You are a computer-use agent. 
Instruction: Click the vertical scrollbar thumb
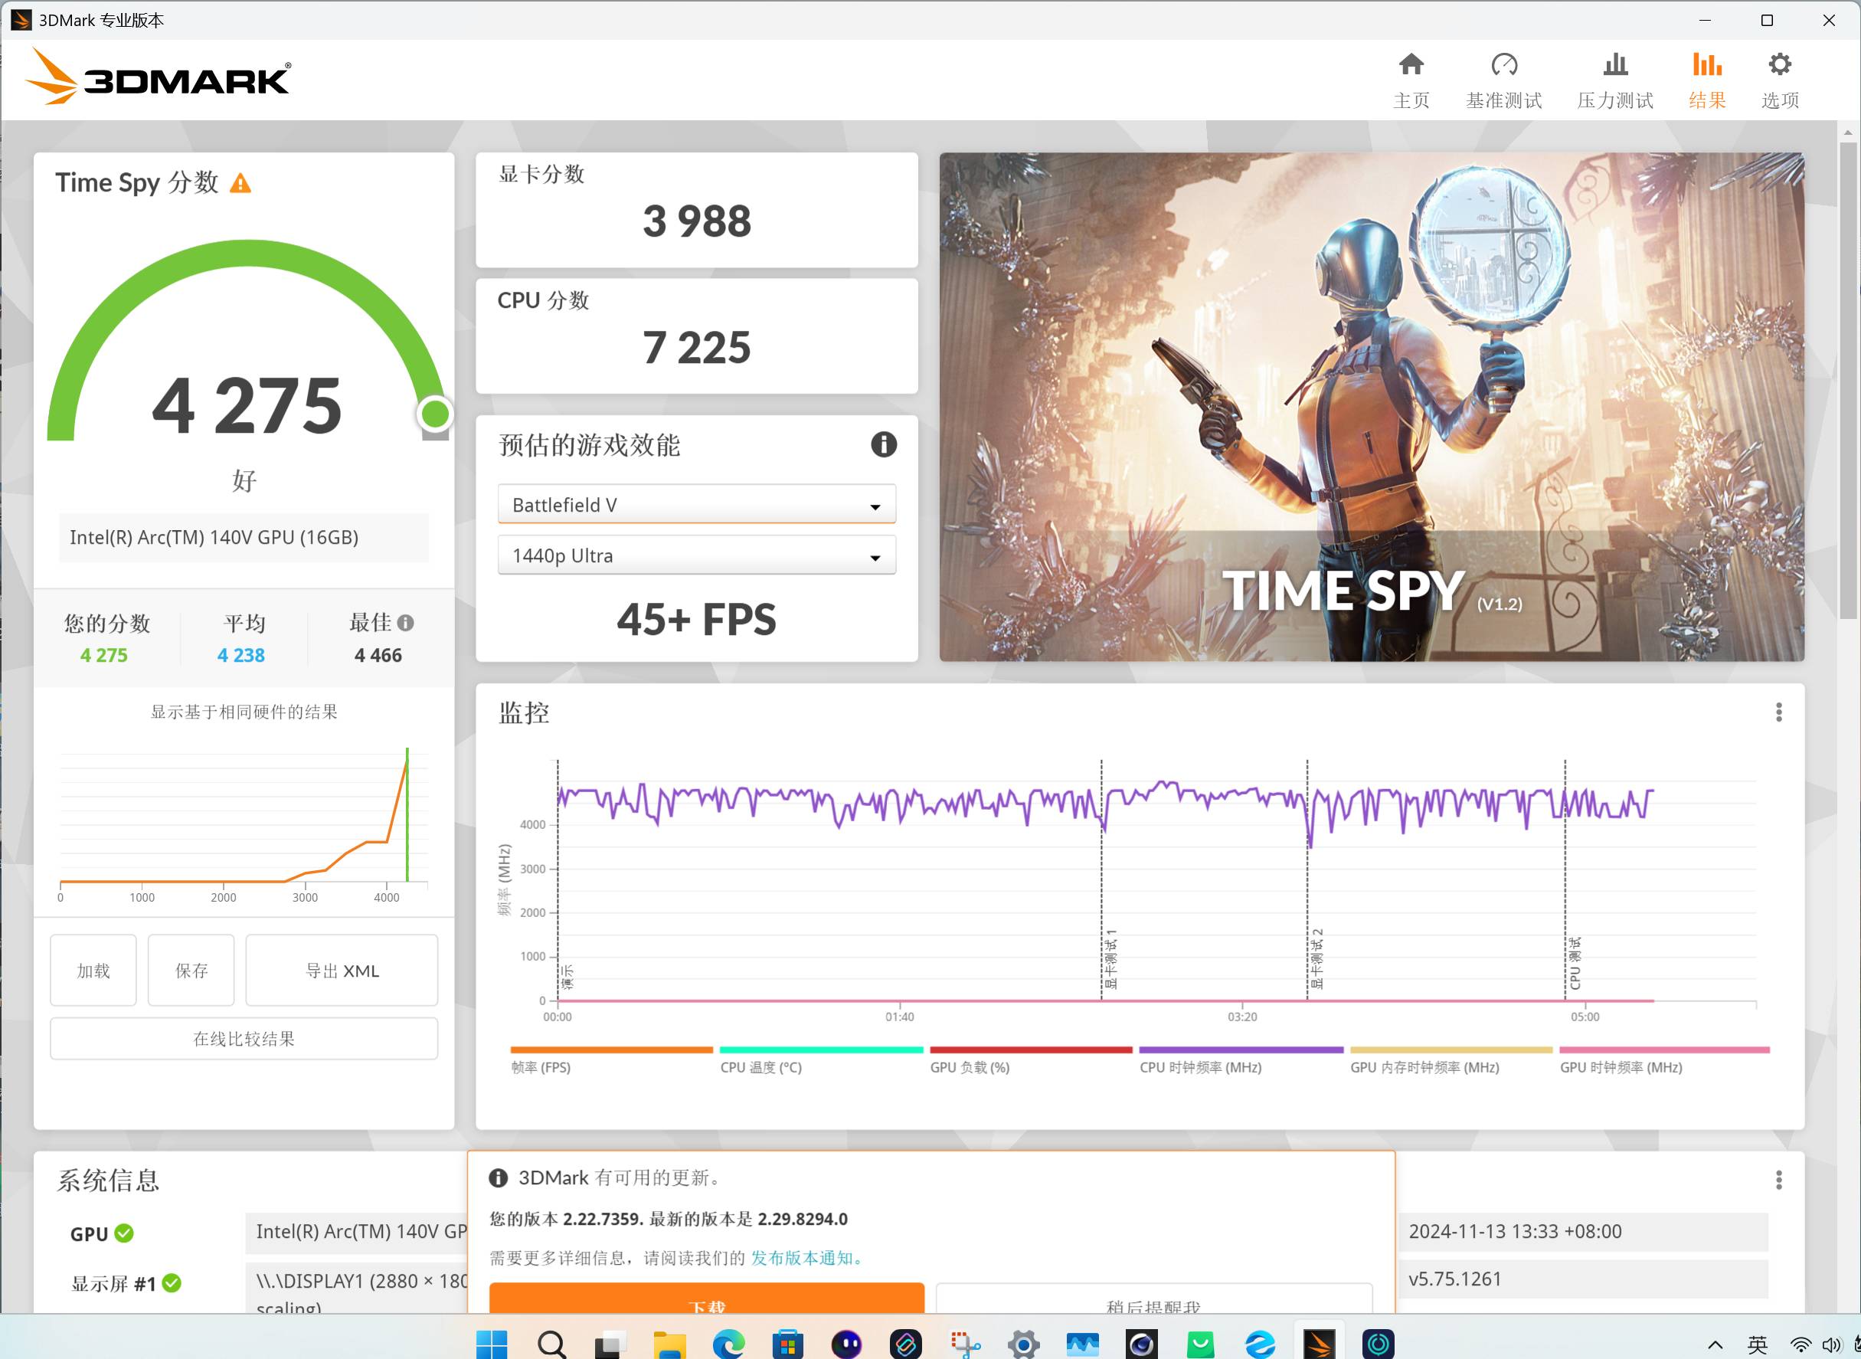tap(1848, 379)
